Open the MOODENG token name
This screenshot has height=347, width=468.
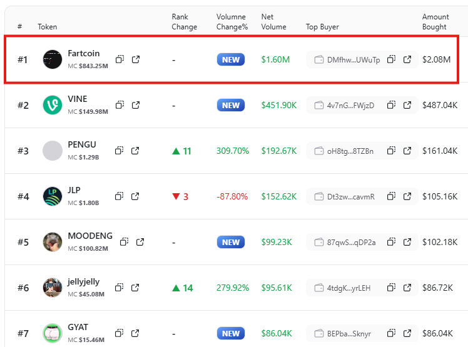tap(90, 236)
